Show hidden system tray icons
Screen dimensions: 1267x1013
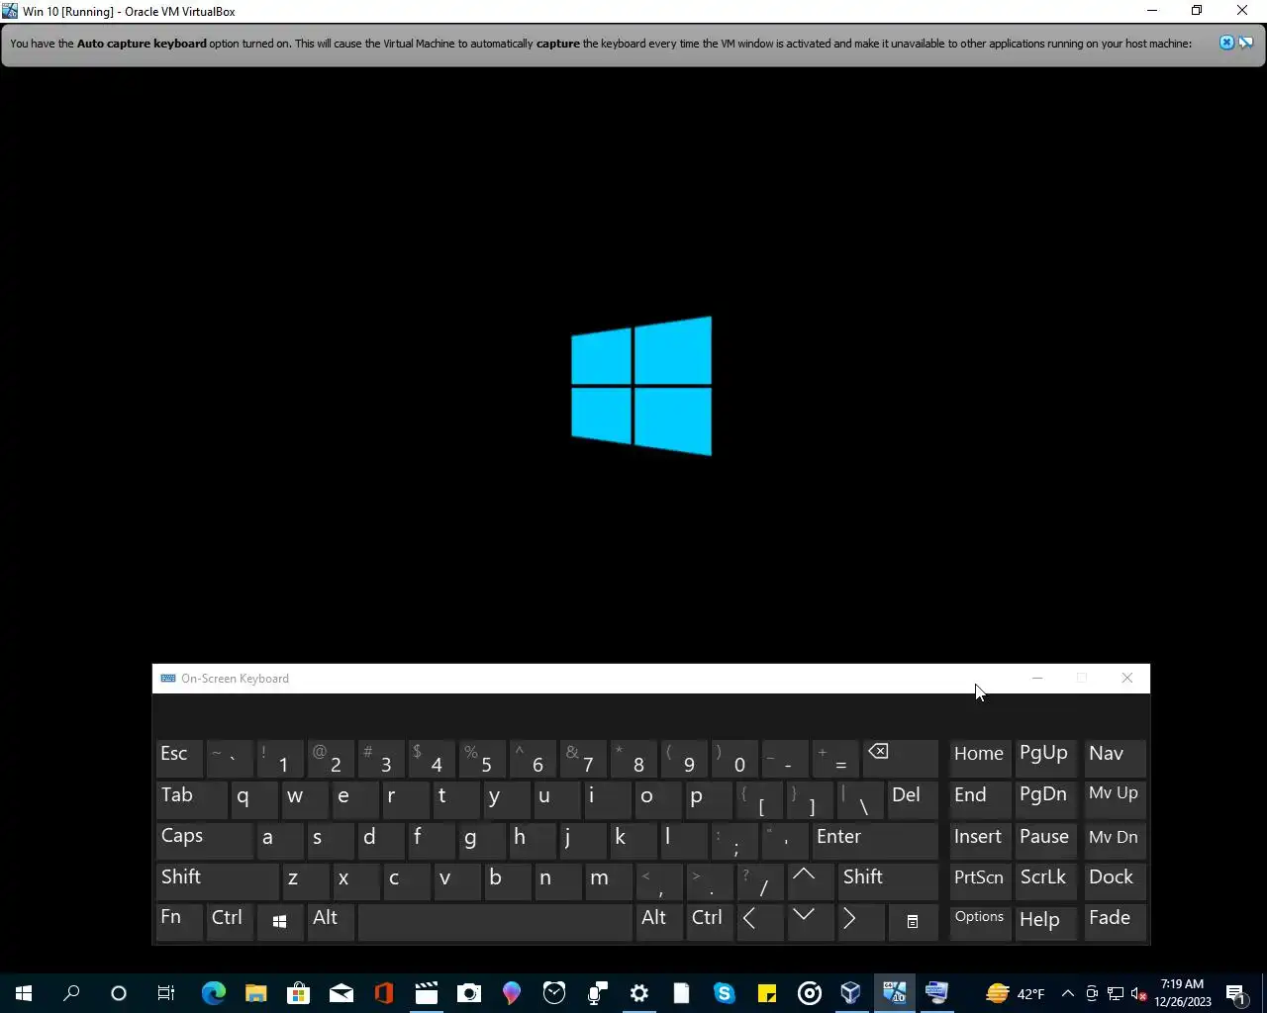pyautogui.click(x=1068, y=994)
